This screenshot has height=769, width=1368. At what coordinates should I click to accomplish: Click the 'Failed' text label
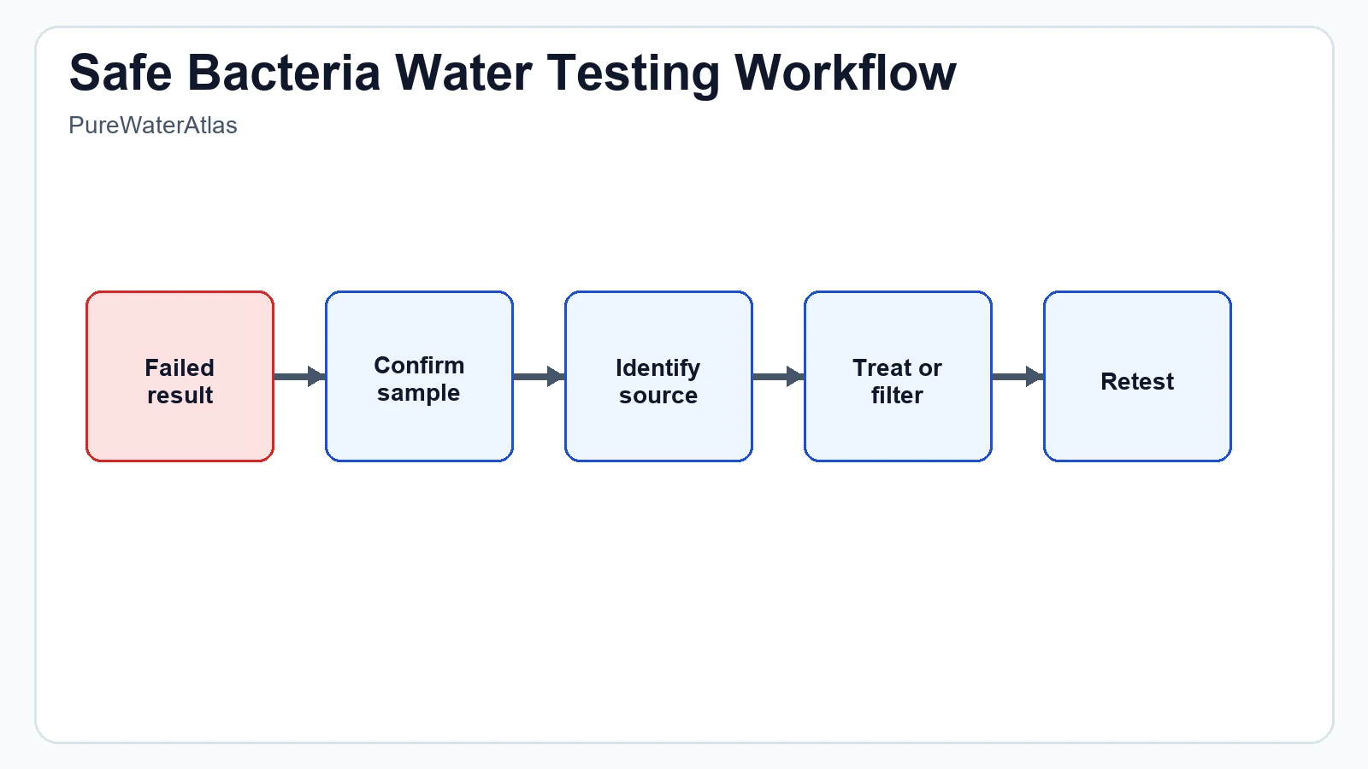(180, 367)
